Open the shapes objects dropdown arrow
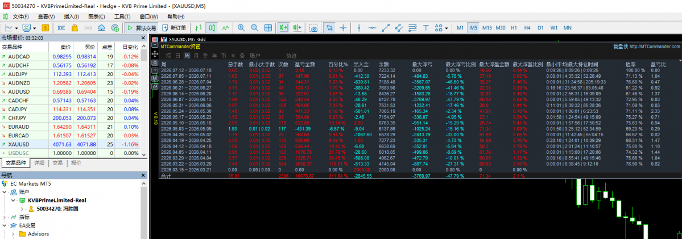Screen dimensions: 682x239 click(447, 28)
